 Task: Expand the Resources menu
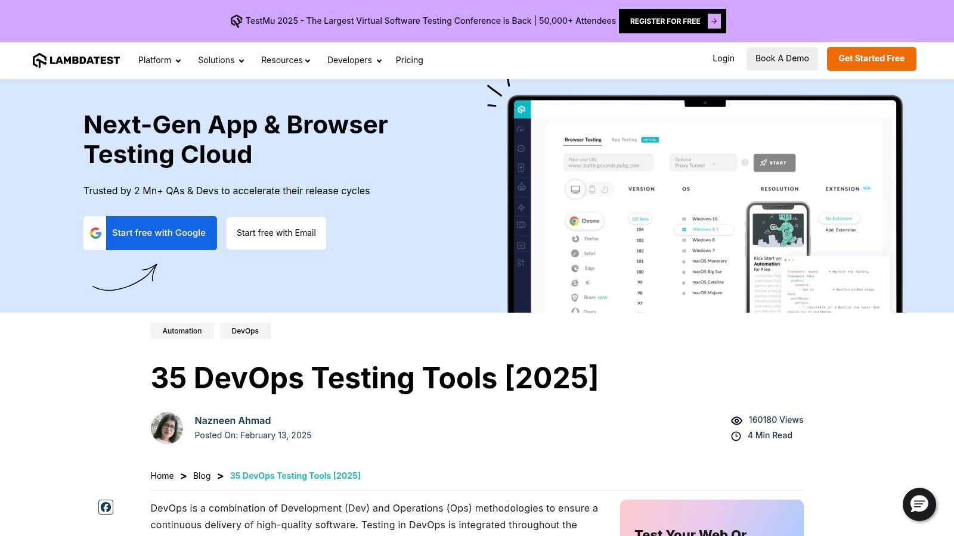point(286,60)
